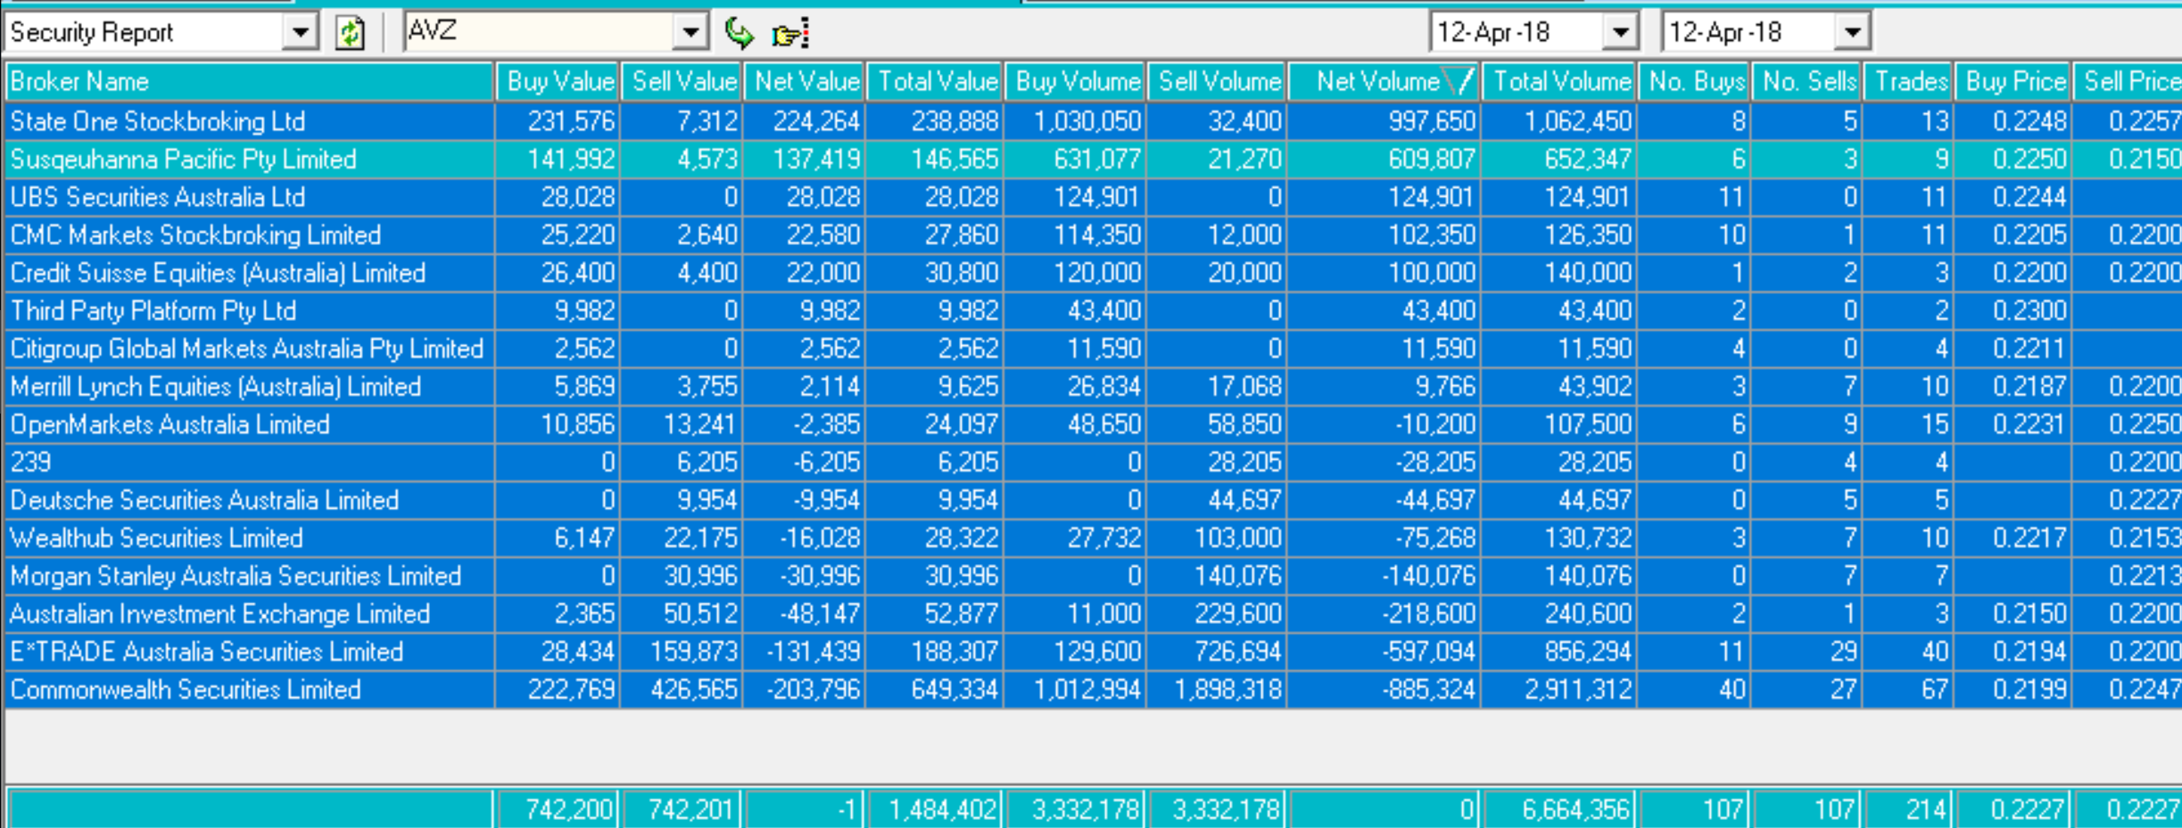Click Commonwealth sell volume 1,898,318

[1227, 690]
